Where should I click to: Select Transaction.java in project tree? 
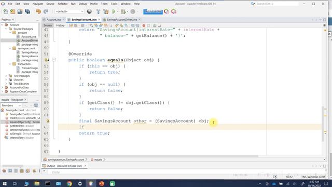(x=30, y=68)
